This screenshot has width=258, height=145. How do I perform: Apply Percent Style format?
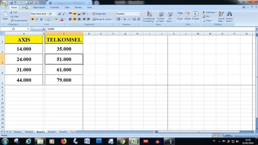tap(125, 19)
